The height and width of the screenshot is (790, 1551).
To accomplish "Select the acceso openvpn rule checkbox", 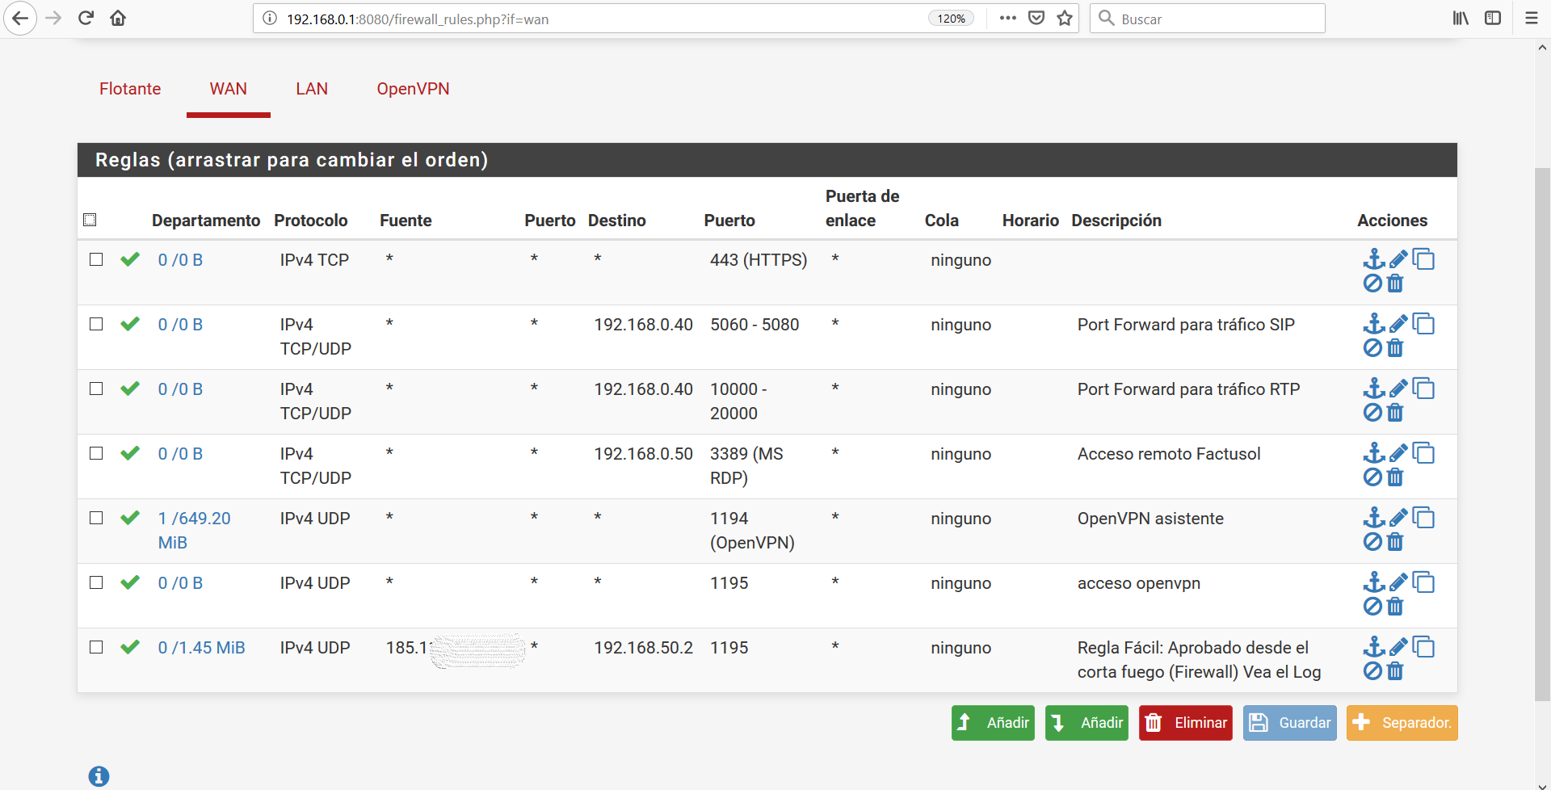I will tap(96, 582).
